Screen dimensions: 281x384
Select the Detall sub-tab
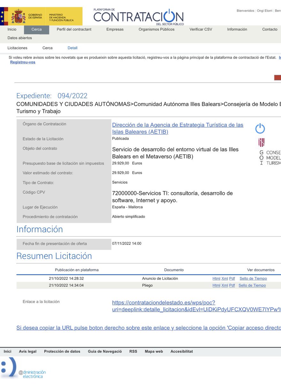click(72, 48)
